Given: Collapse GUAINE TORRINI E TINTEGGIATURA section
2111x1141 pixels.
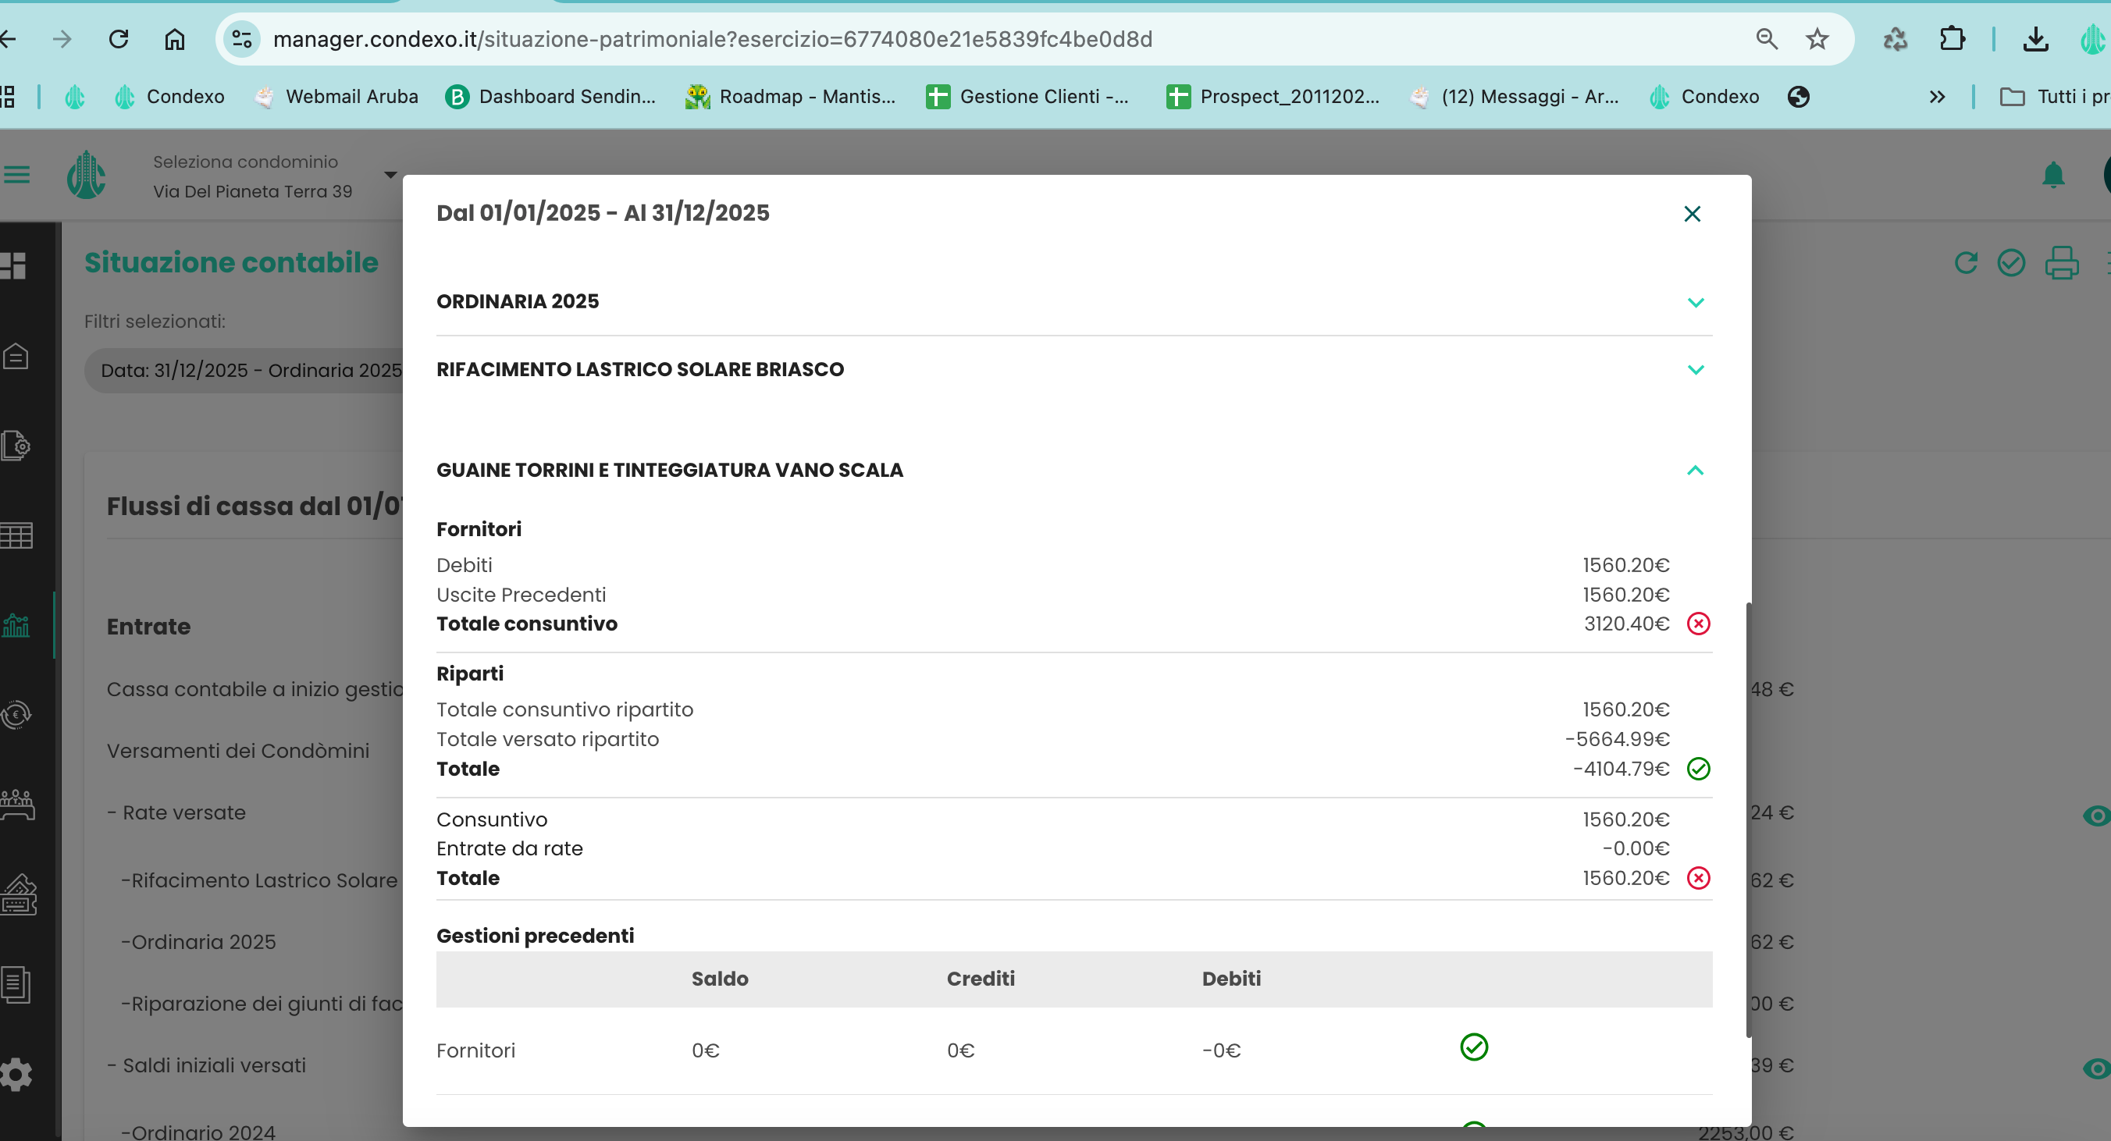Looking at the screenshot, I should [x=1696, y=470].
